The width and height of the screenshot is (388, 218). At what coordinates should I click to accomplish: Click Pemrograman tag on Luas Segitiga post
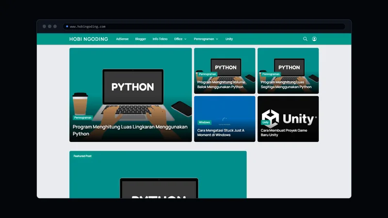(271, 74)
